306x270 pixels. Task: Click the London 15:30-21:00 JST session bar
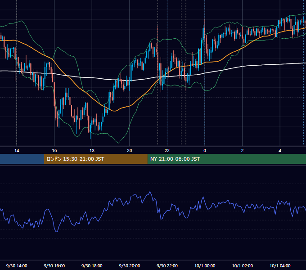click(95, 159)
